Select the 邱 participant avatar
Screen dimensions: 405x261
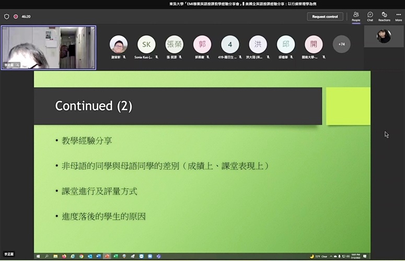(286, 44)
